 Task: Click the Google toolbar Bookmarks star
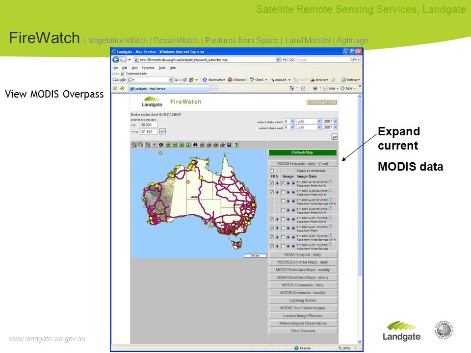(x=205, y=80)
